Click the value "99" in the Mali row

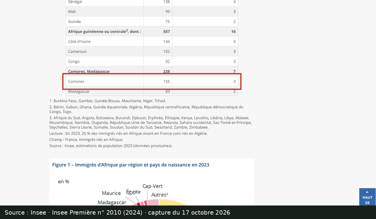tap(167, 11)
